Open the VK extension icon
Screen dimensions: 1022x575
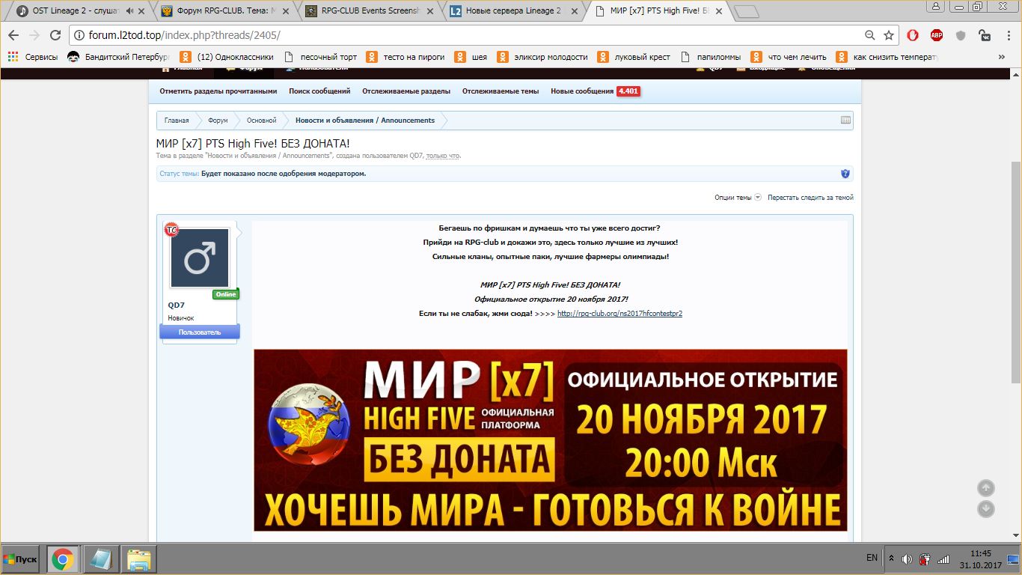coord(985,35)
